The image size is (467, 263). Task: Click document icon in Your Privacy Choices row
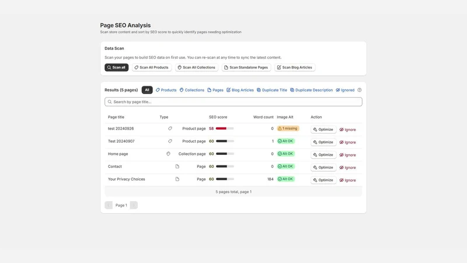(x=177, y=179)
